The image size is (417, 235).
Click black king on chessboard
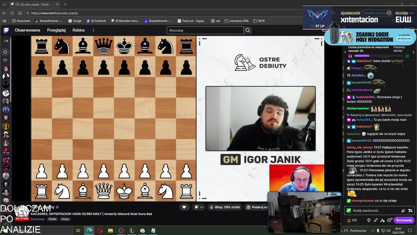(124, 46)
